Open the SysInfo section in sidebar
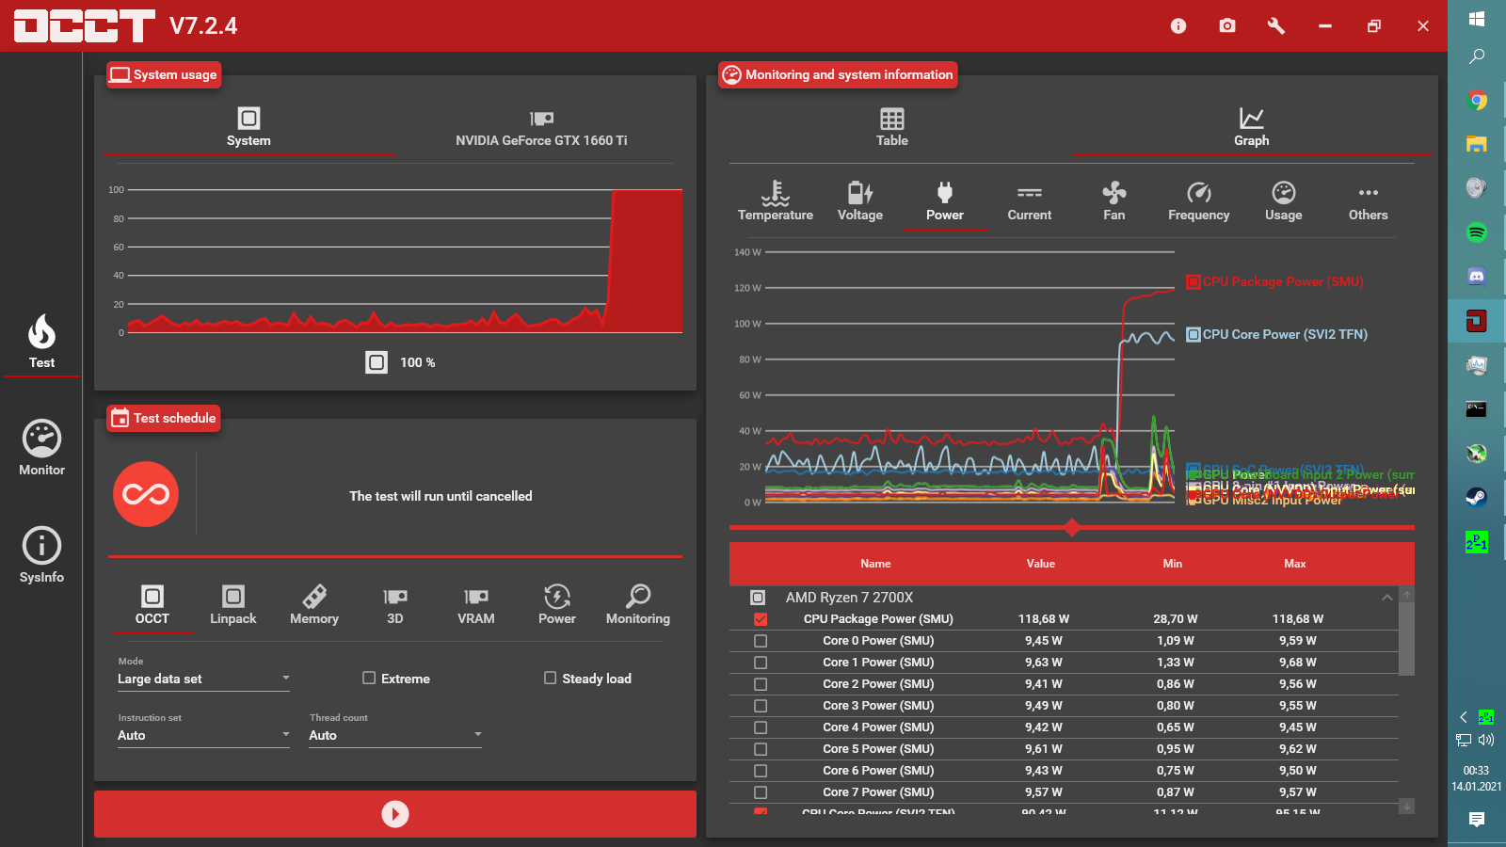Image resolution: width=1506 pixels, height=847 pixels. tap(41, 556)
